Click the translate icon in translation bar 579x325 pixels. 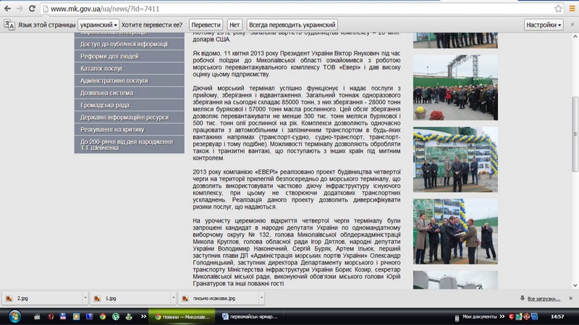9,25
